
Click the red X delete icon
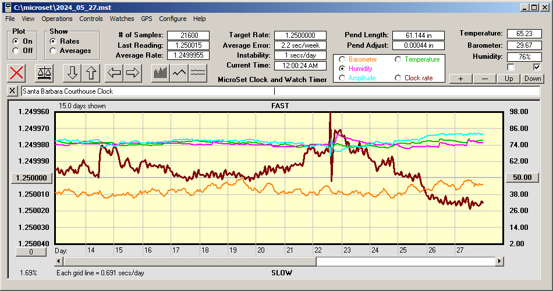pyautogui.click(x=17, y=73)
